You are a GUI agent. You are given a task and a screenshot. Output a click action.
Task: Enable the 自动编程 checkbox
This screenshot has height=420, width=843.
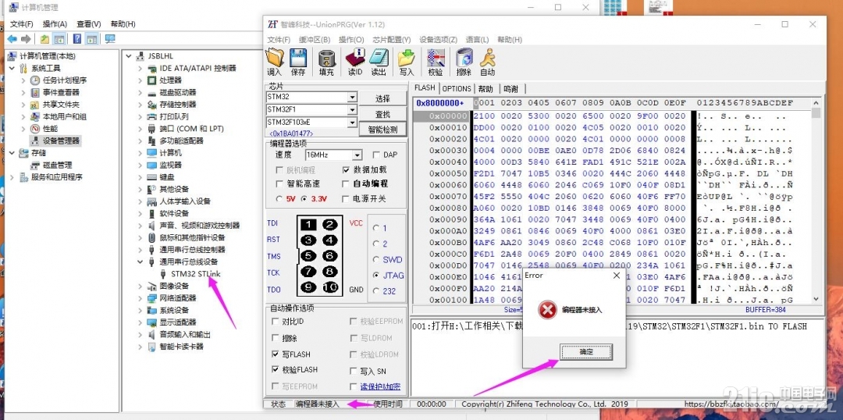click(x=346, y=184)
